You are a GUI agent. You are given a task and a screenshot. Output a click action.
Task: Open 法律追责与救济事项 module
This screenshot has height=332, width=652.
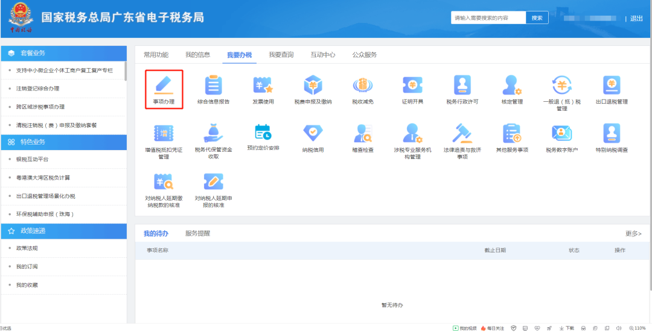462,142
